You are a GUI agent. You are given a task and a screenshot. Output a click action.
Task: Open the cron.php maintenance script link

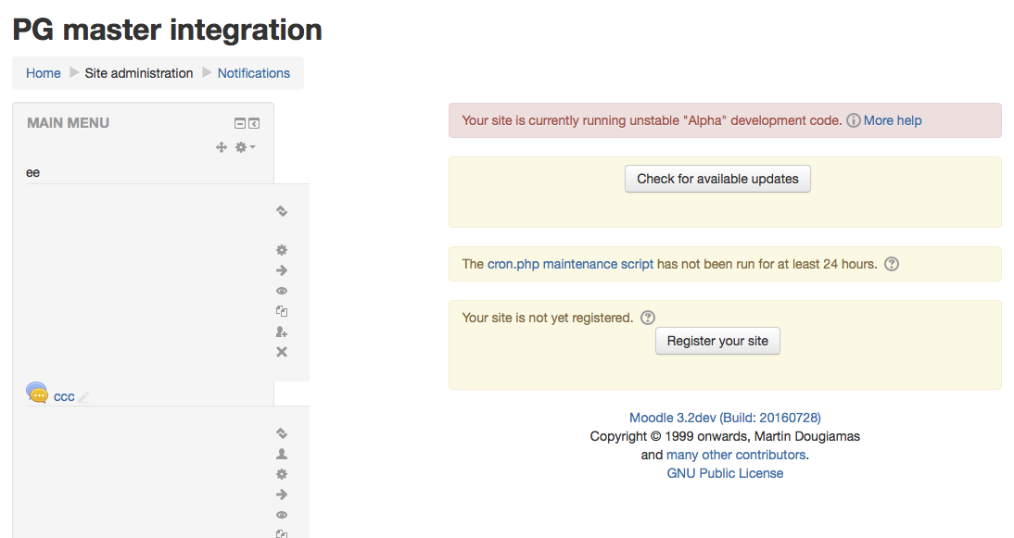click(570, 264)
